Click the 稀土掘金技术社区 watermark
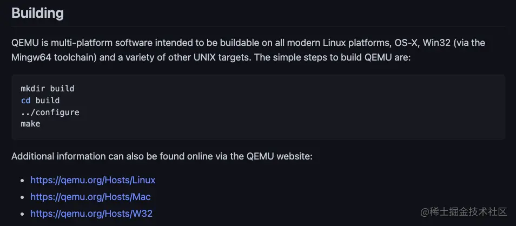 464,212
